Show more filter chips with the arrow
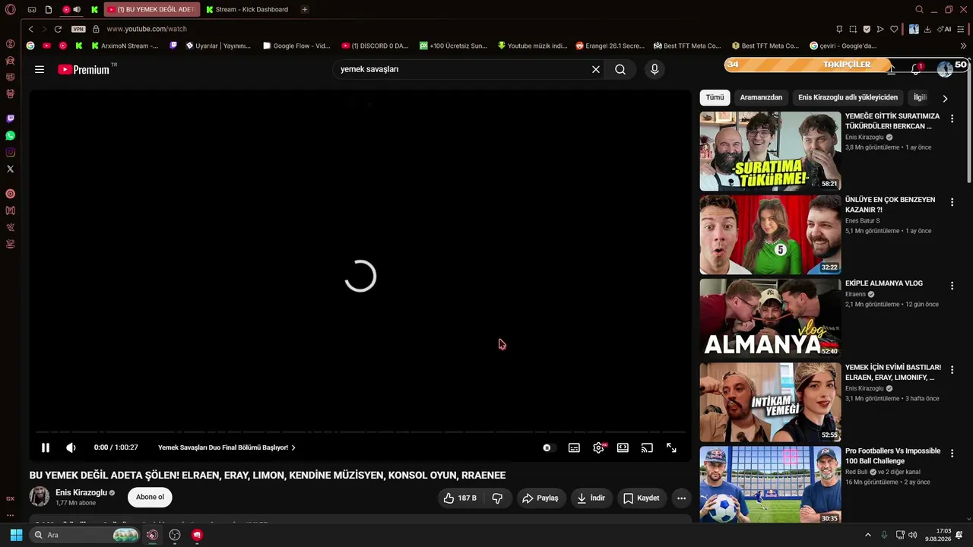Viewport: 973px width, 547px height. coord(945,98)
